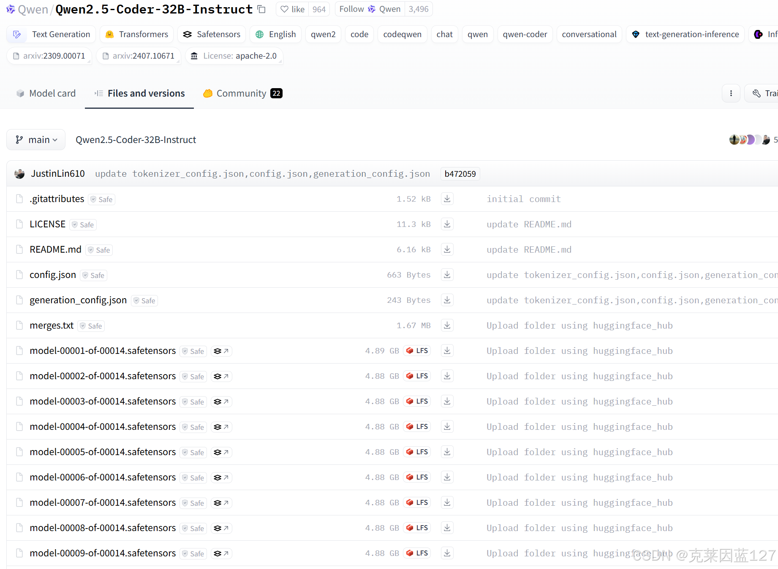Follow the Qwen organization
Viewport: 778px width, 569px height.
click(370, 9)
